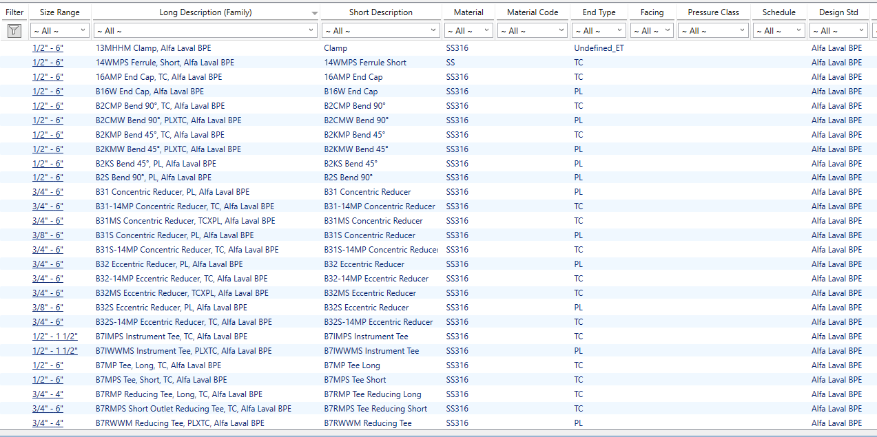Click PL end type in B16W End Cap row

point(579,92)
